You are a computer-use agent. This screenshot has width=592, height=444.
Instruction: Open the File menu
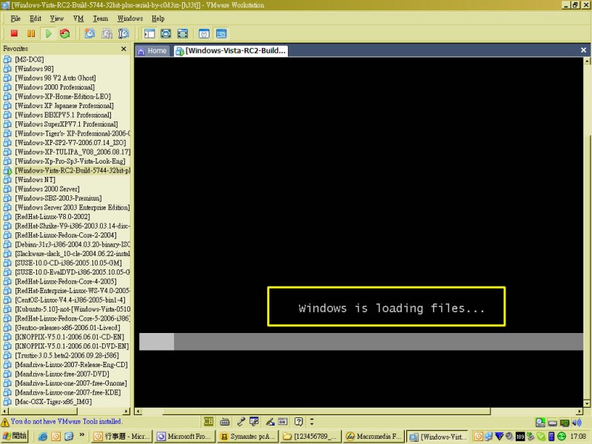(16, 18)
